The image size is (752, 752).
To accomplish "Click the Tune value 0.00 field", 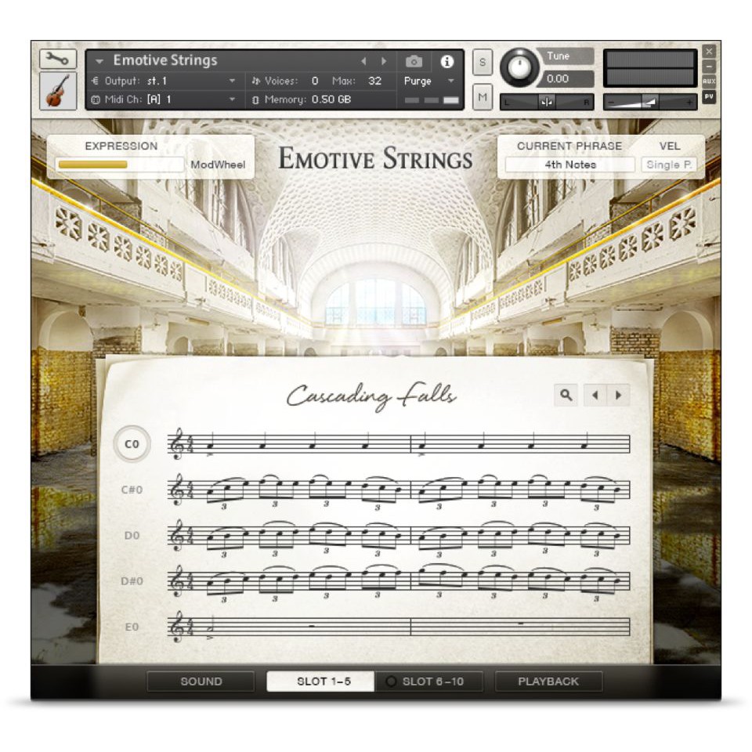I will pos(567,78).
